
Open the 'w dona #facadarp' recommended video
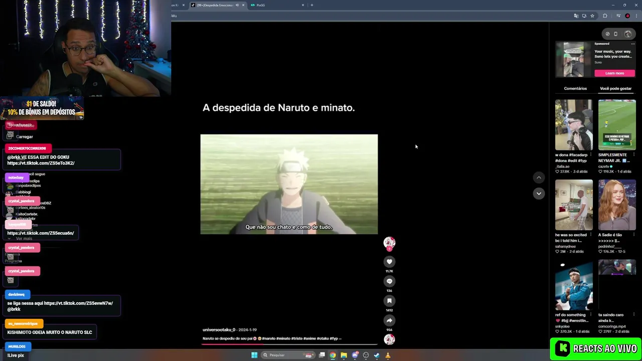pos(574,125)
